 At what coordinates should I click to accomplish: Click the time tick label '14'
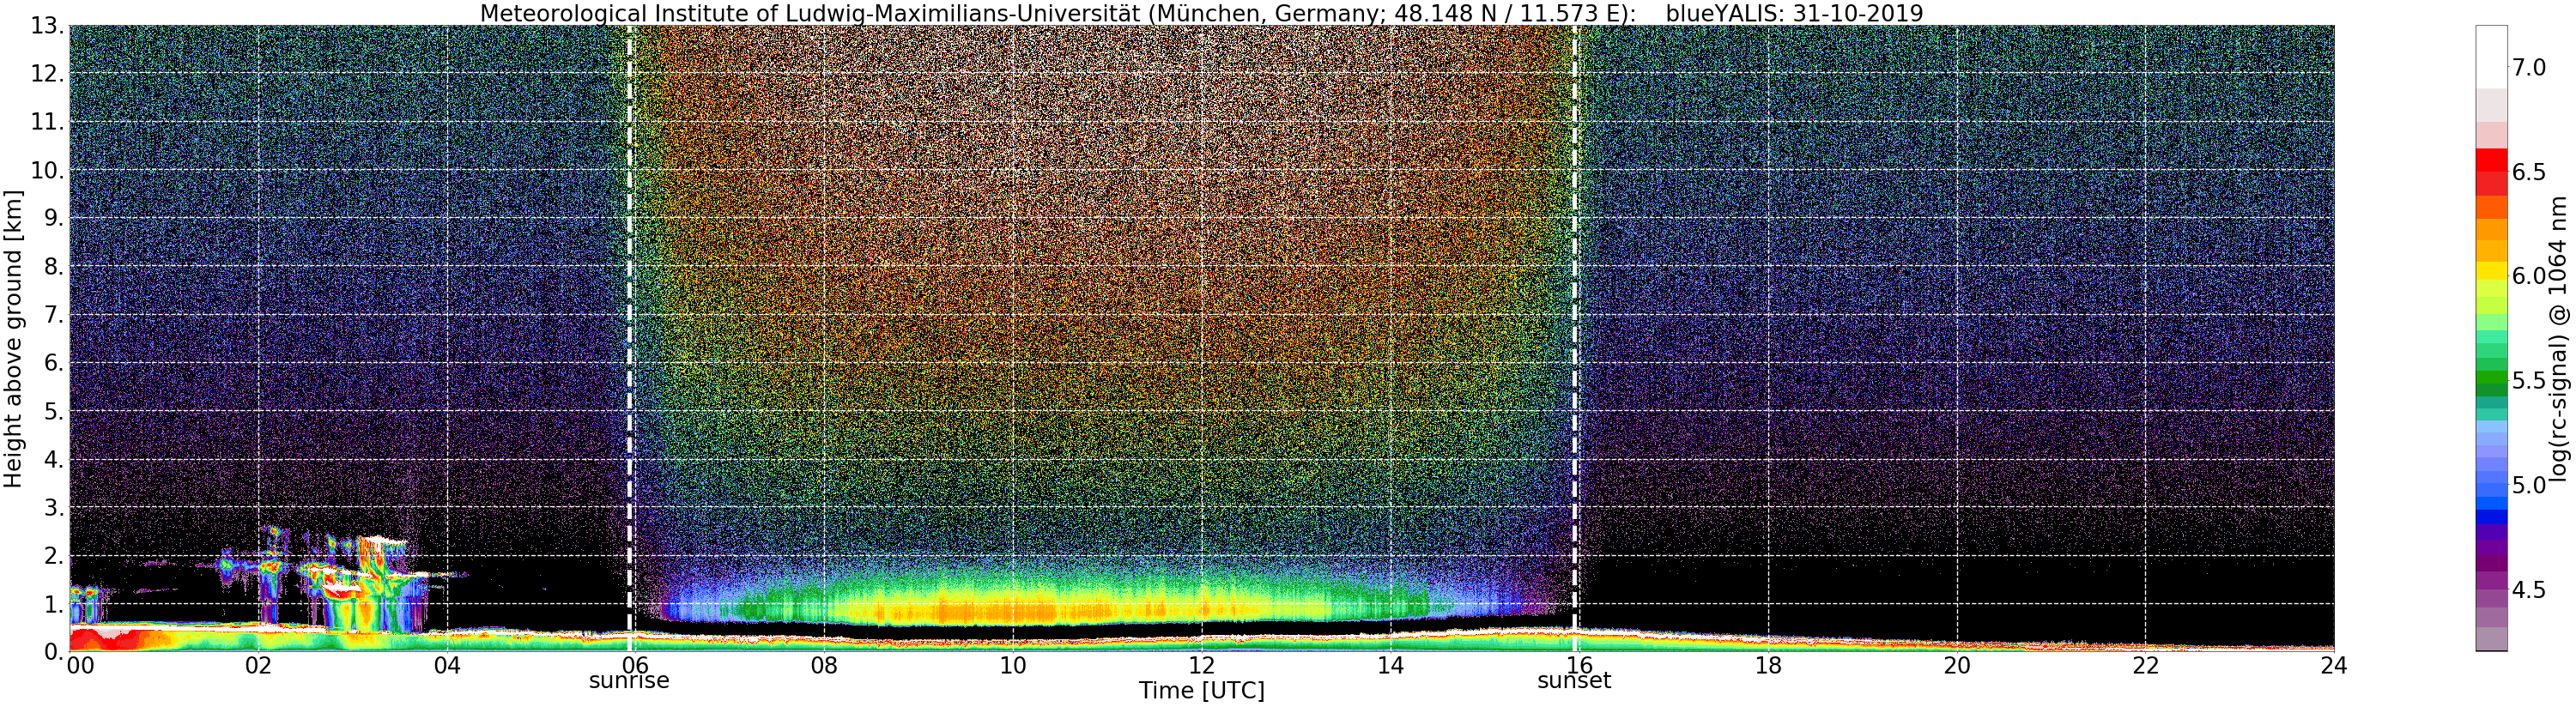[x=1390, y=665]
